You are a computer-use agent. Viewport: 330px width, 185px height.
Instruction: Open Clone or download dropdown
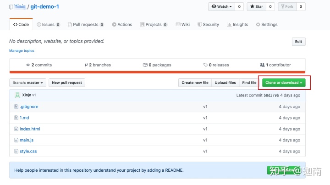(x=284, y=83)
